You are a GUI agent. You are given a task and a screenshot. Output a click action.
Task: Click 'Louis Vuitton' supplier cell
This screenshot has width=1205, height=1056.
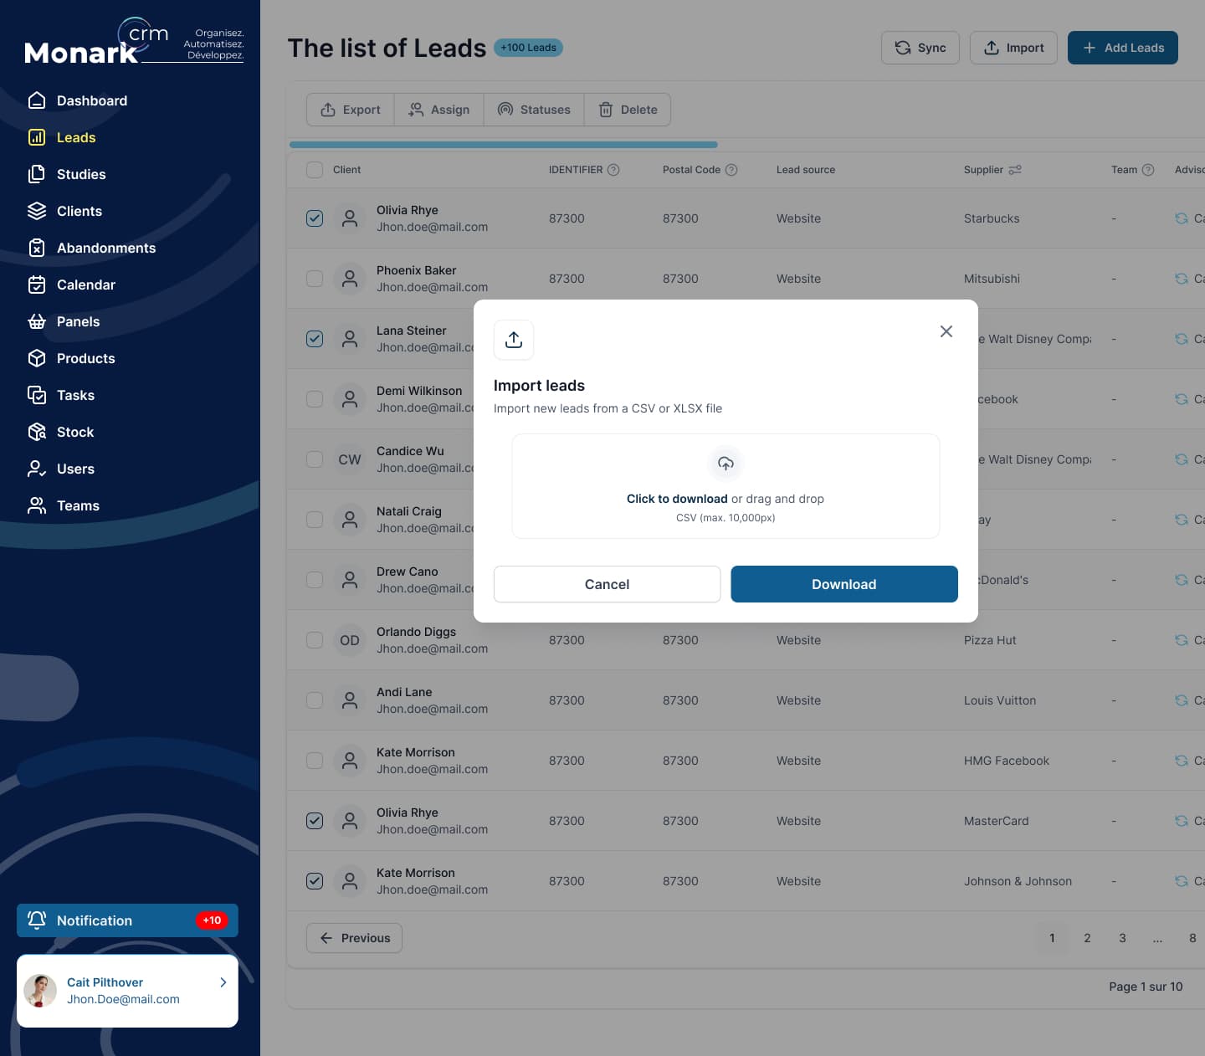click(1000, 700)
